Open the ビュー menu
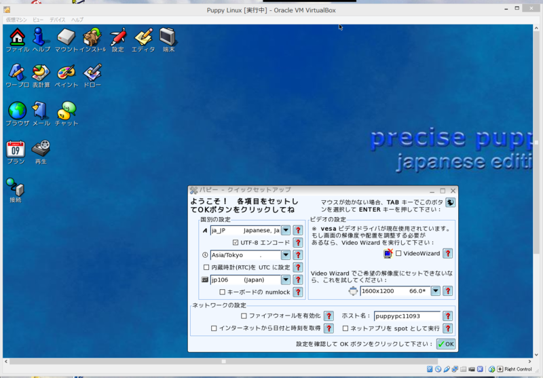Viewport: 543px width, 378px height. click(x=38, y=20)
